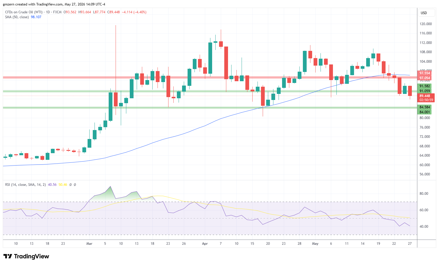Viewport: 439px width, 265px height.
Task: Click the low price L87.774
Action: pyautogui.click(x=99, y=12)
